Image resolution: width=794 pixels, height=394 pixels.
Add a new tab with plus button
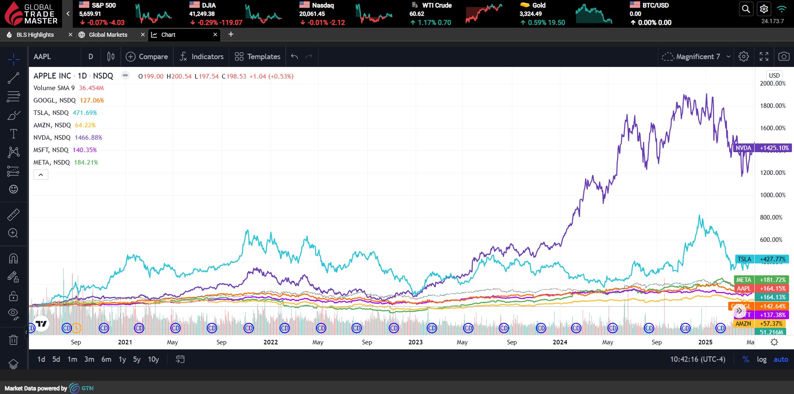click(x=231, y=34)
